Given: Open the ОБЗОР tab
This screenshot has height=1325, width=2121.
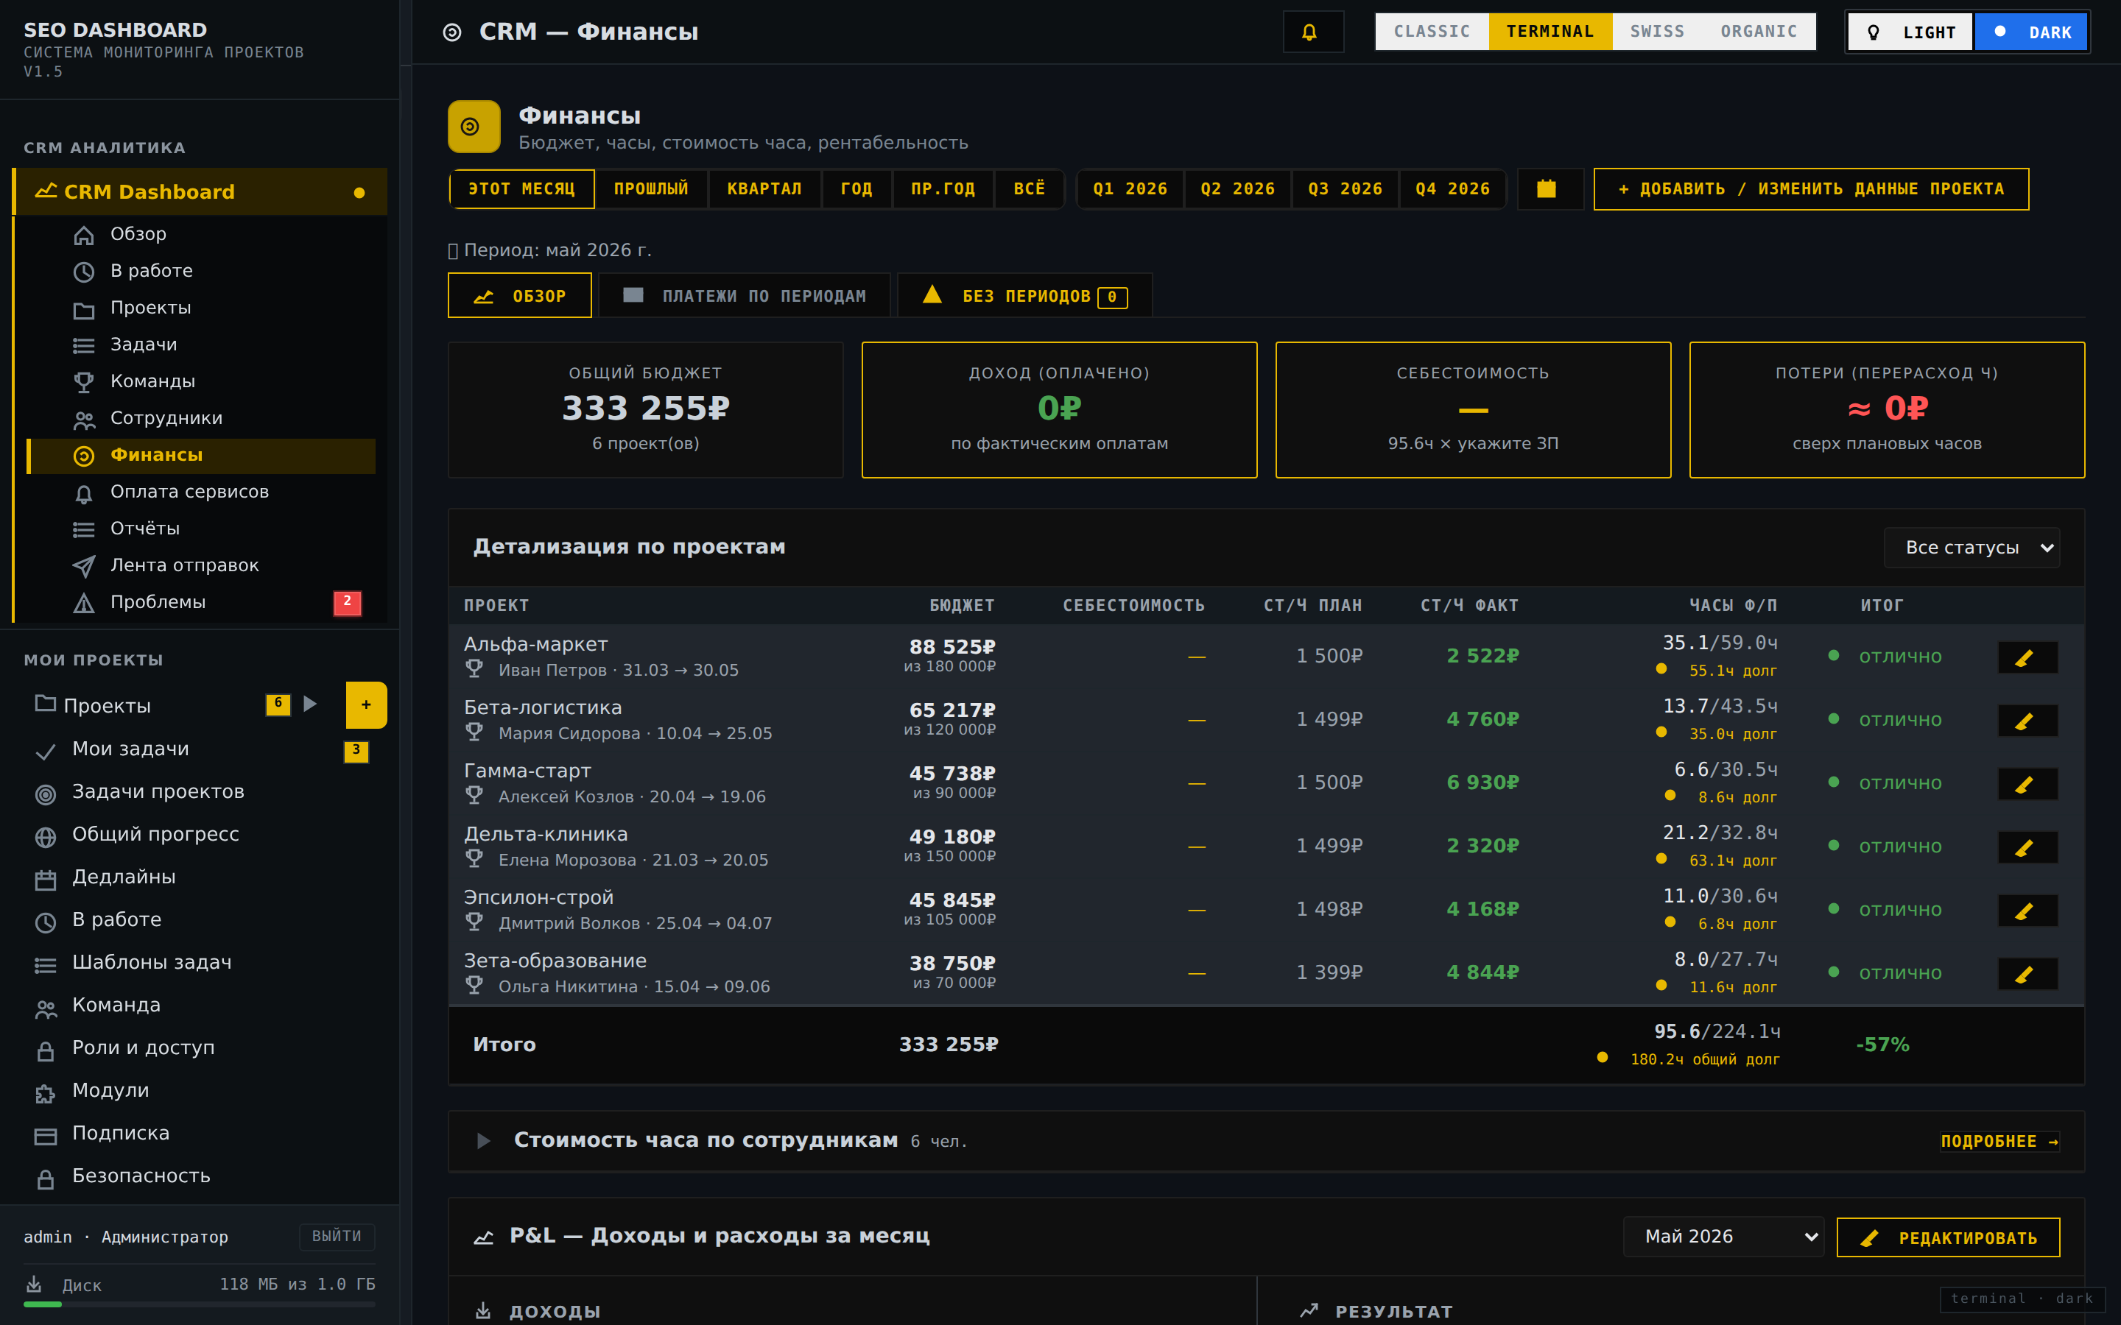Looking at the screenshot, I should point(520,295).
